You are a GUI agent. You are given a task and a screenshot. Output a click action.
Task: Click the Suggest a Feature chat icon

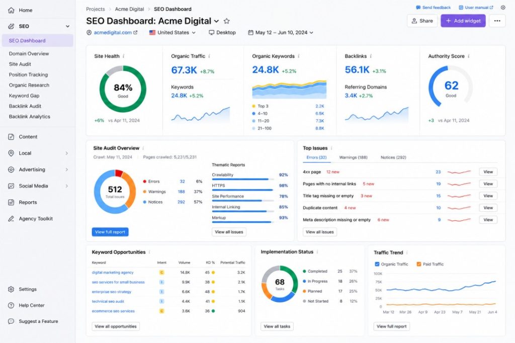[x=11, y=321]
